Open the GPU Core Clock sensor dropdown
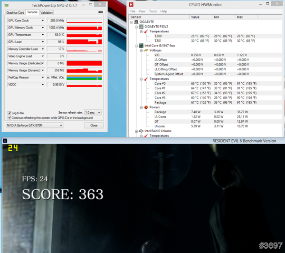 point(43,20)
